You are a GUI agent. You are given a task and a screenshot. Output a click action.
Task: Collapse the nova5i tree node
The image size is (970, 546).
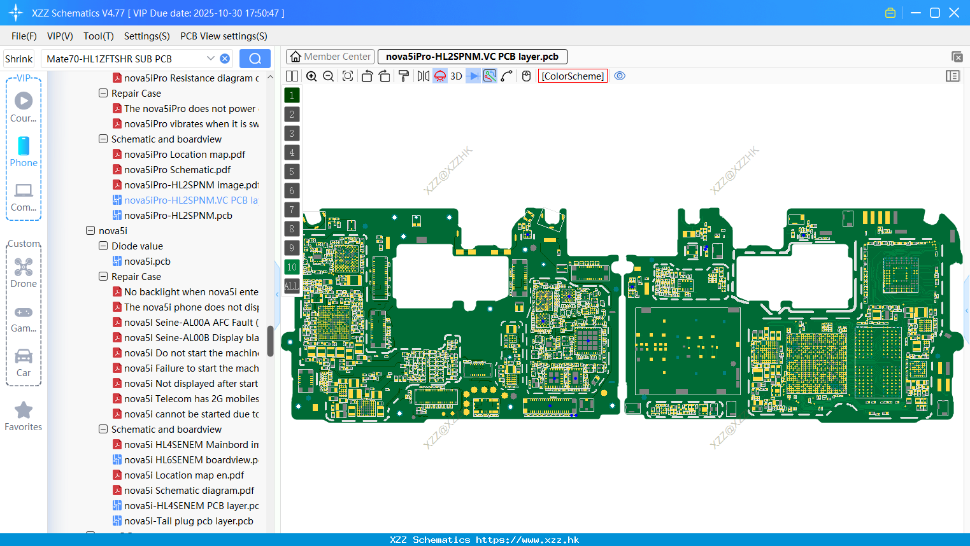click(90, 231)
